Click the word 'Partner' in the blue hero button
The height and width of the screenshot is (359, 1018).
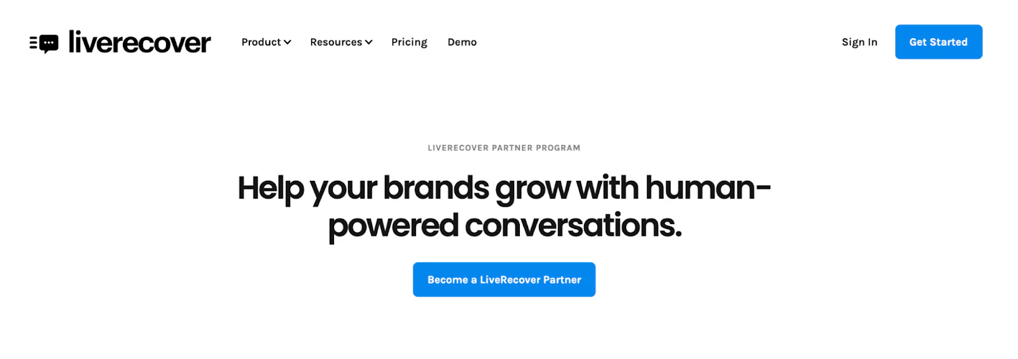click(562, 279)
